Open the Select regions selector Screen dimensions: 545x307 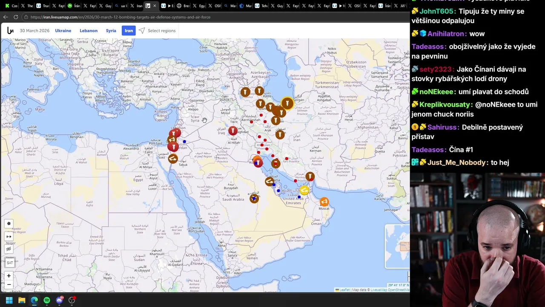161,31
